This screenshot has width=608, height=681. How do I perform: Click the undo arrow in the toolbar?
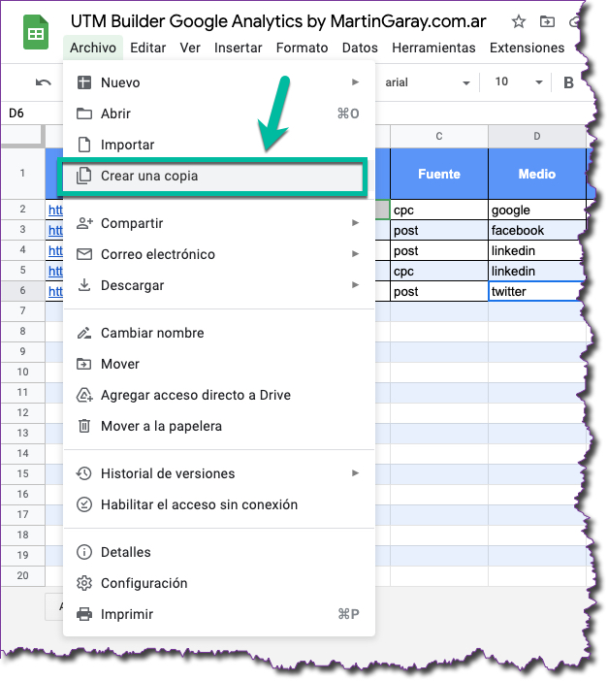click(x=44, y=82)
